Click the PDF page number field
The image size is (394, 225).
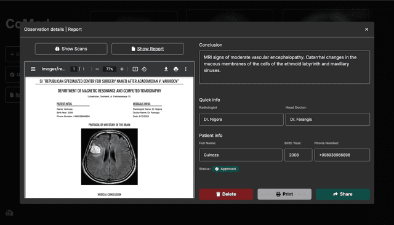click(74, 69)
